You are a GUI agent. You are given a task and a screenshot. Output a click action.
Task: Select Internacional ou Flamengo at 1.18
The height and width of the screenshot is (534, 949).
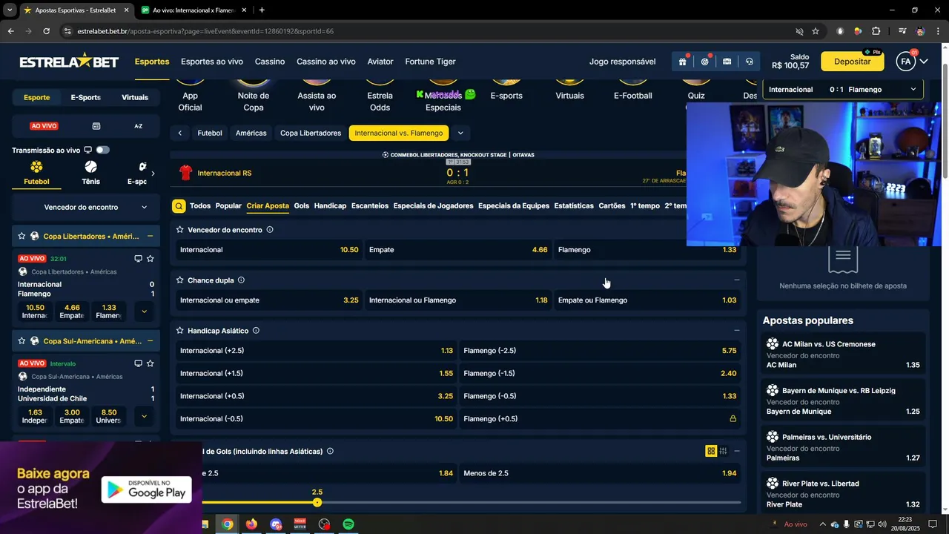point(458,300)
